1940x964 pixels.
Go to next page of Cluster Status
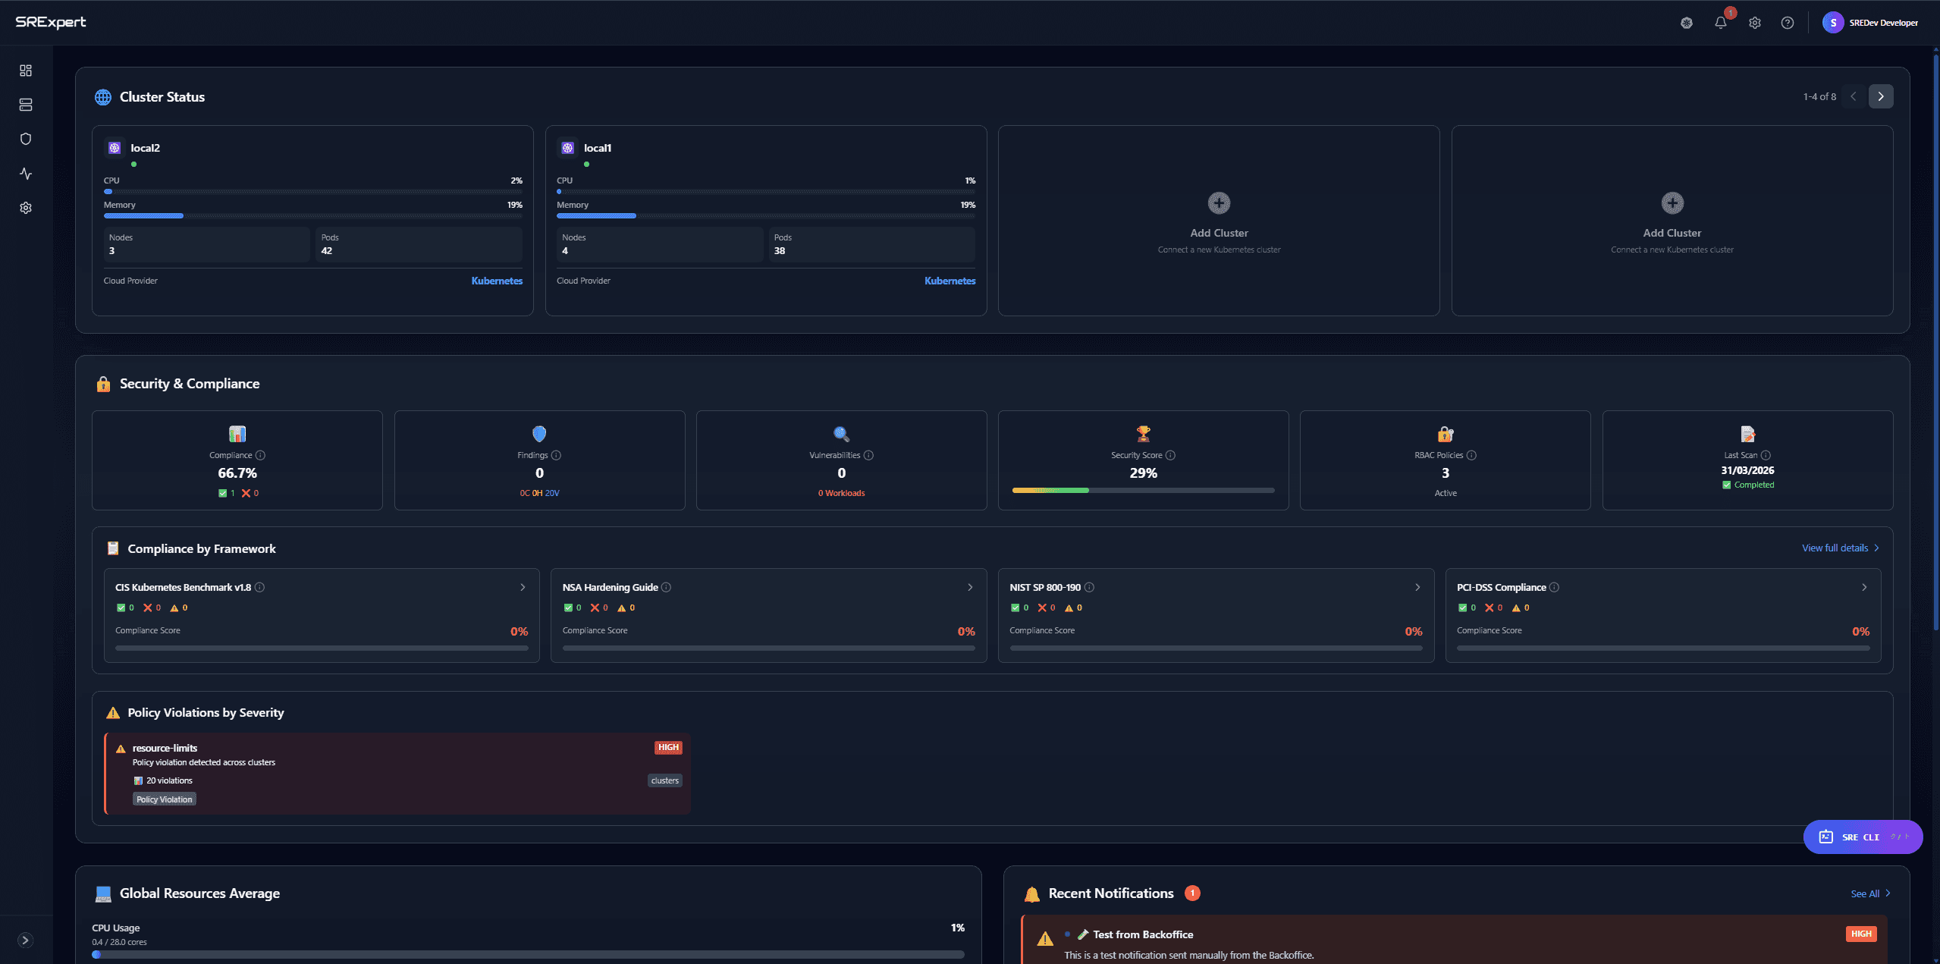[x=1880, y=96]
